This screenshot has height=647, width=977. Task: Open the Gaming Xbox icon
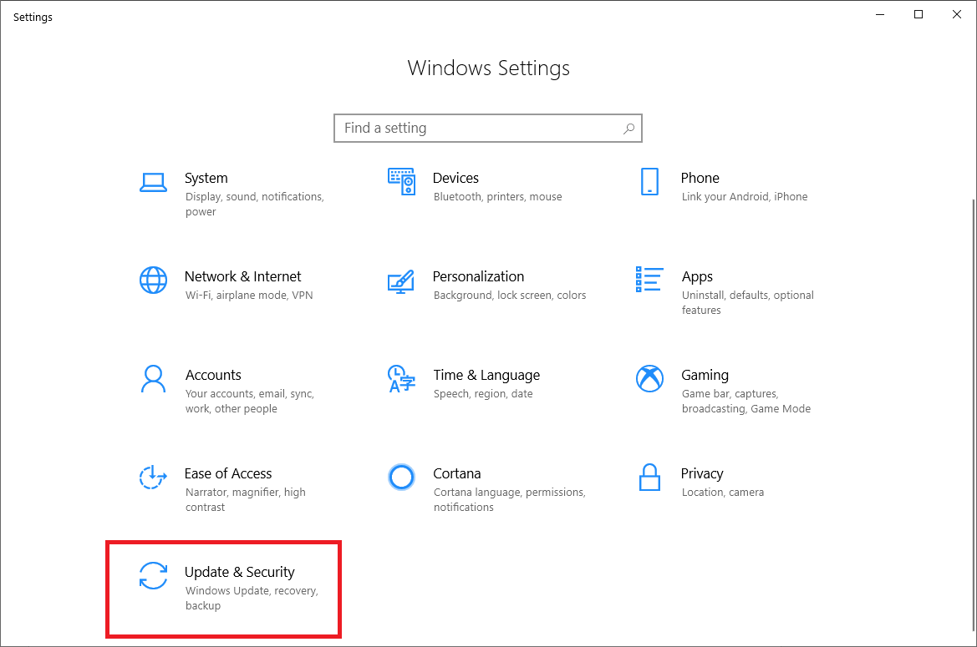point(649,378)
